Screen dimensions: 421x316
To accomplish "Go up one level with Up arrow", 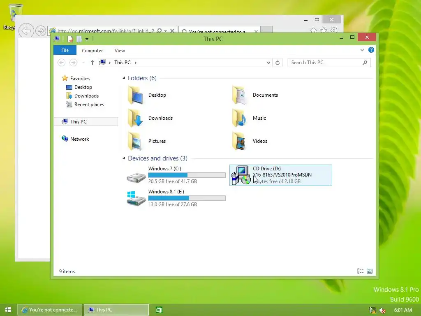I will 93,63.
